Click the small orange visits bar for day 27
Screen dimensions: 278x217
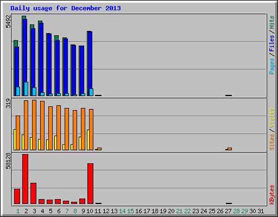230,149
